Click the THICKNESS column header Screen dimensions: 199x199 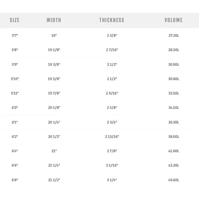(x=112, y=20)
